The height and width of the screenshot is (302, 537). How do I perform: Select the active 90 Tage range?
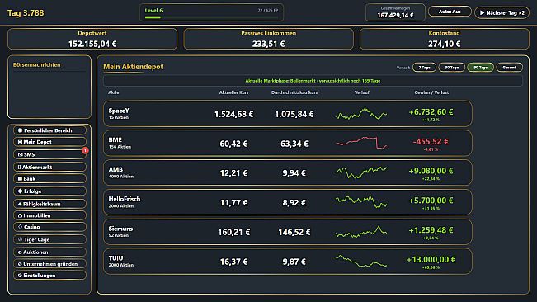480,68
